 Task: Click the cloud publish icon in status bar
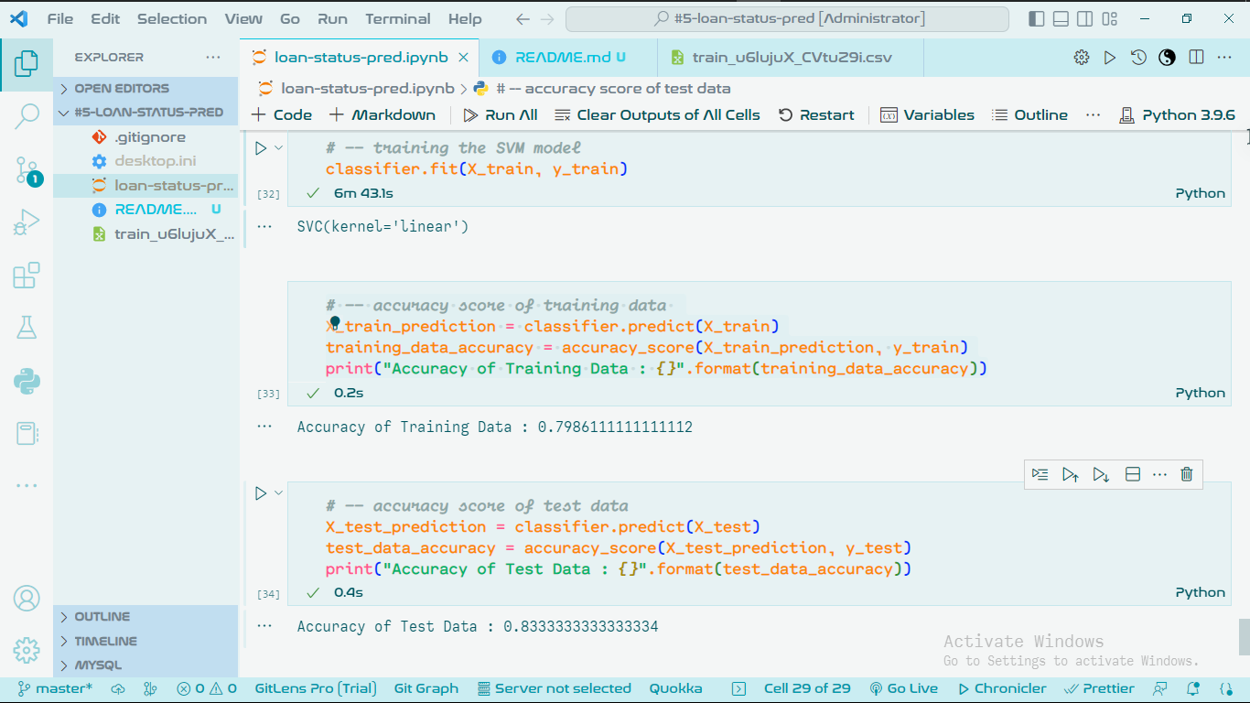(118, 688)
